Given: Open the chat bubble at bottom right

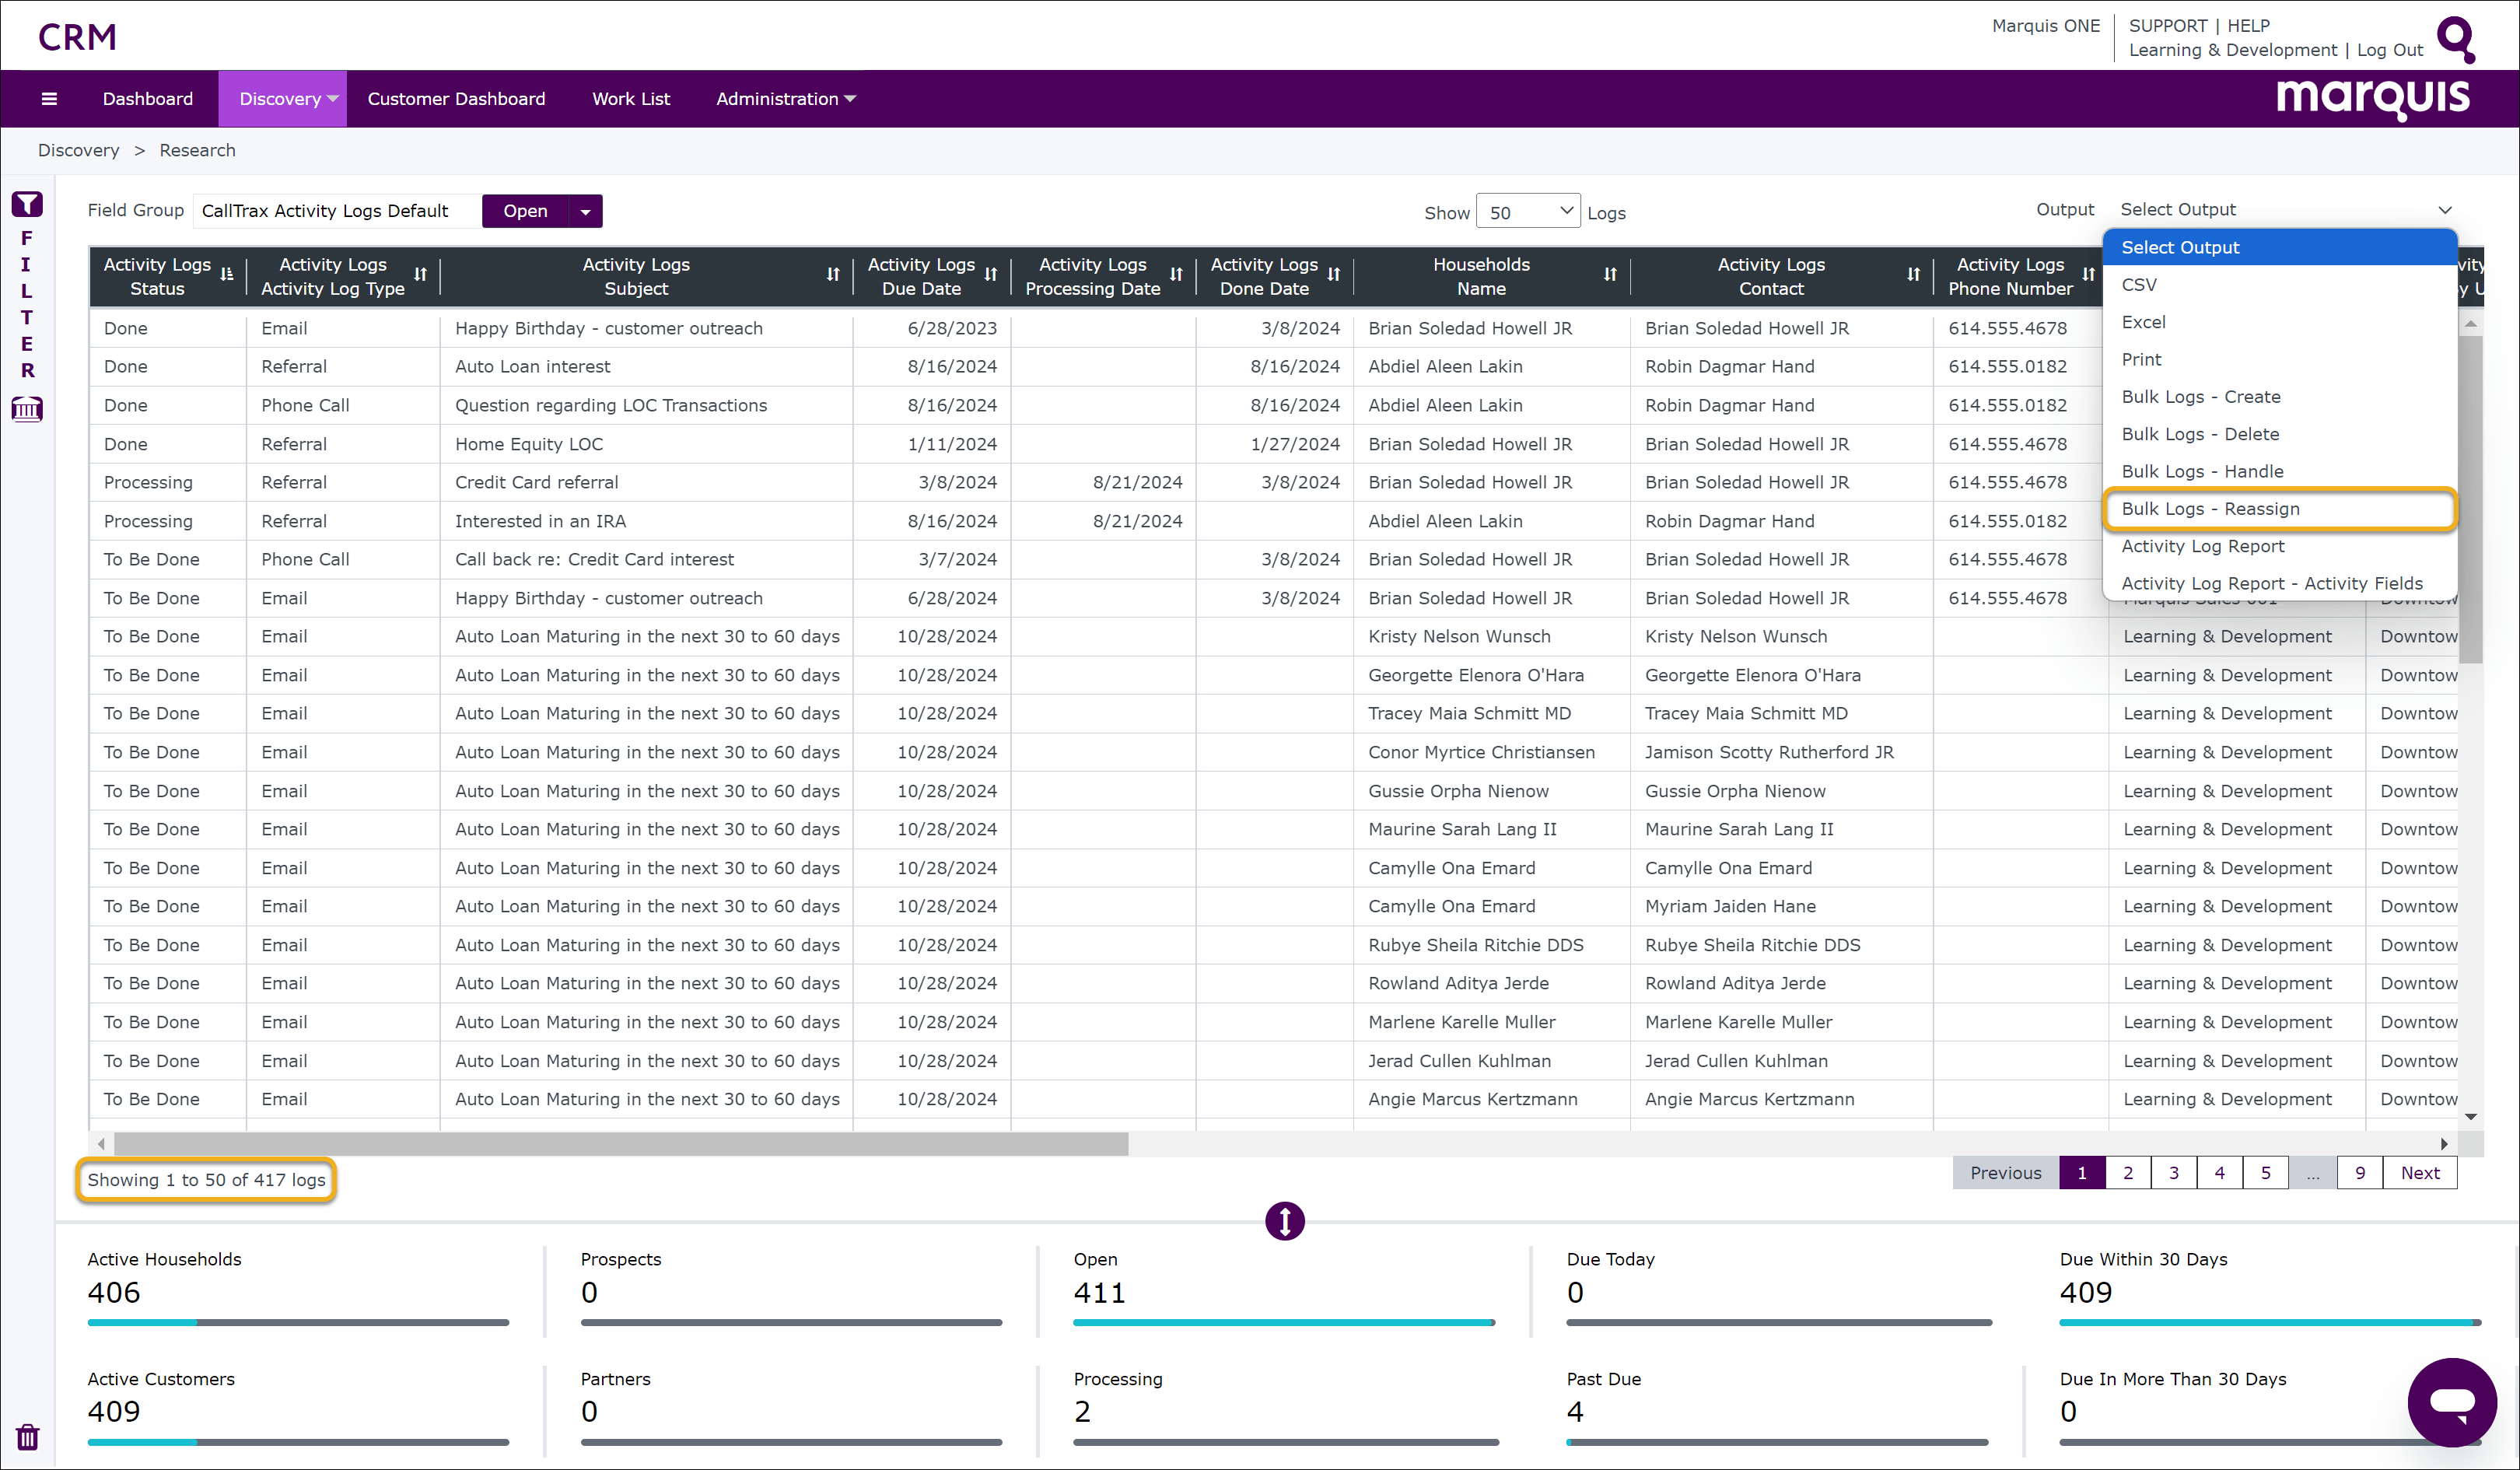Looking at the screenshot, I should point(2453,1402).
